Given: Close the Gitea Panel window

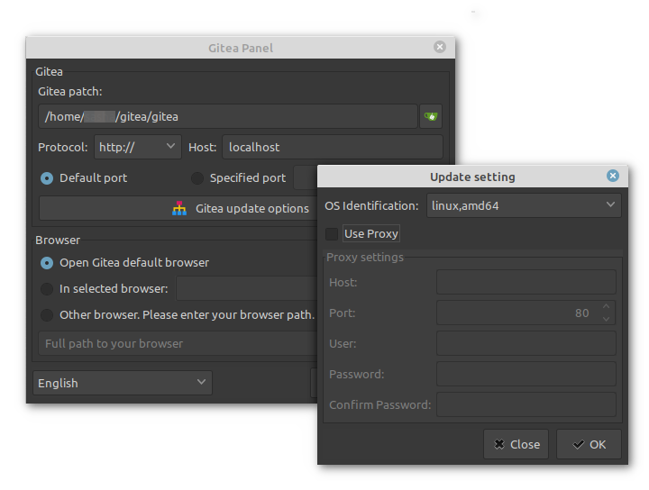Looking at the screenshot, I should tap(440, 47).
